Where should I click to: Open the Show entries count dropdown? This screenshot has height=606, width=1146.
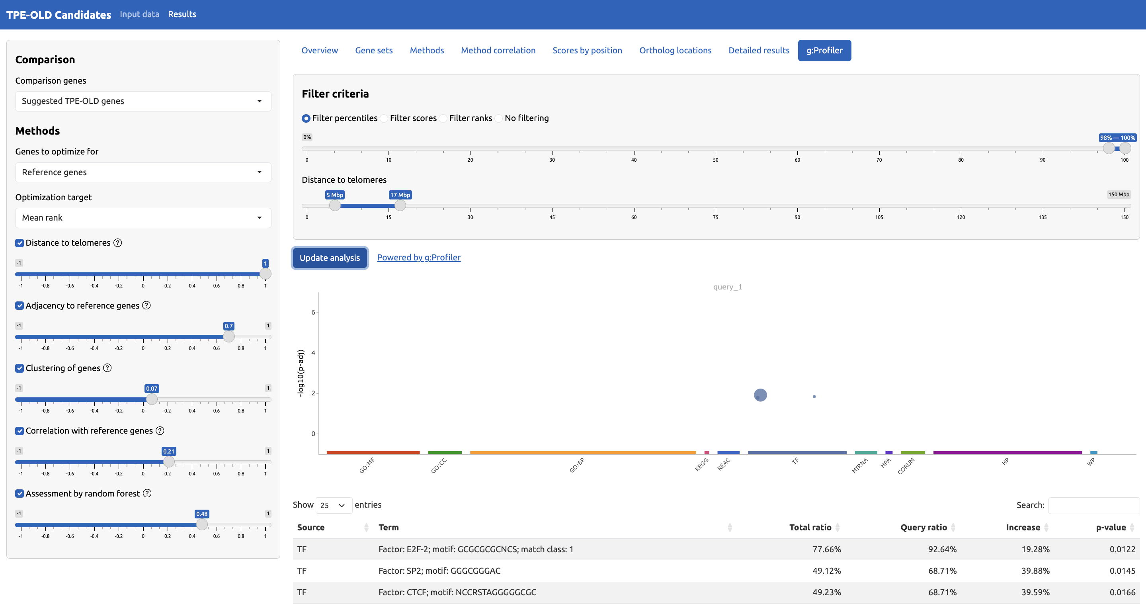pos(333,505)
